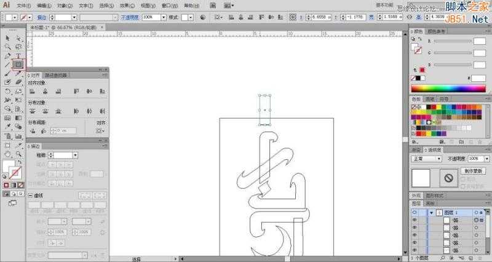Select the Selection (black arrow) tool
The height and width of the screenshot is (262, 492).
click(7, 38)
